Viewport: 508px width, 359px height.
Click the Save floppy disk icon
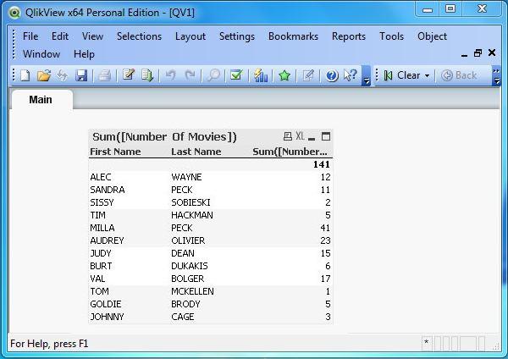81,75
